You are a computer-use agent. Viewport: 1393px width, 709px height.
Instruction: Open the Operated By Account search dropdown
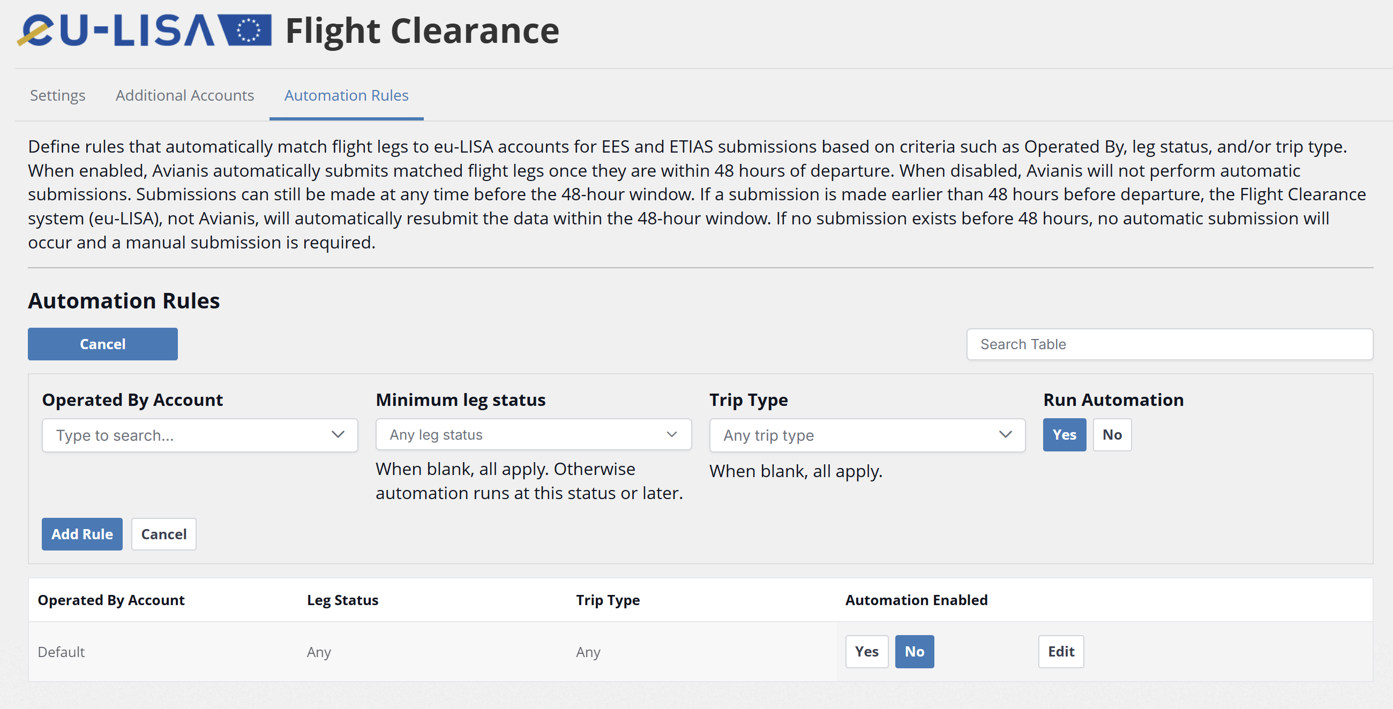(x=184, y=435)
